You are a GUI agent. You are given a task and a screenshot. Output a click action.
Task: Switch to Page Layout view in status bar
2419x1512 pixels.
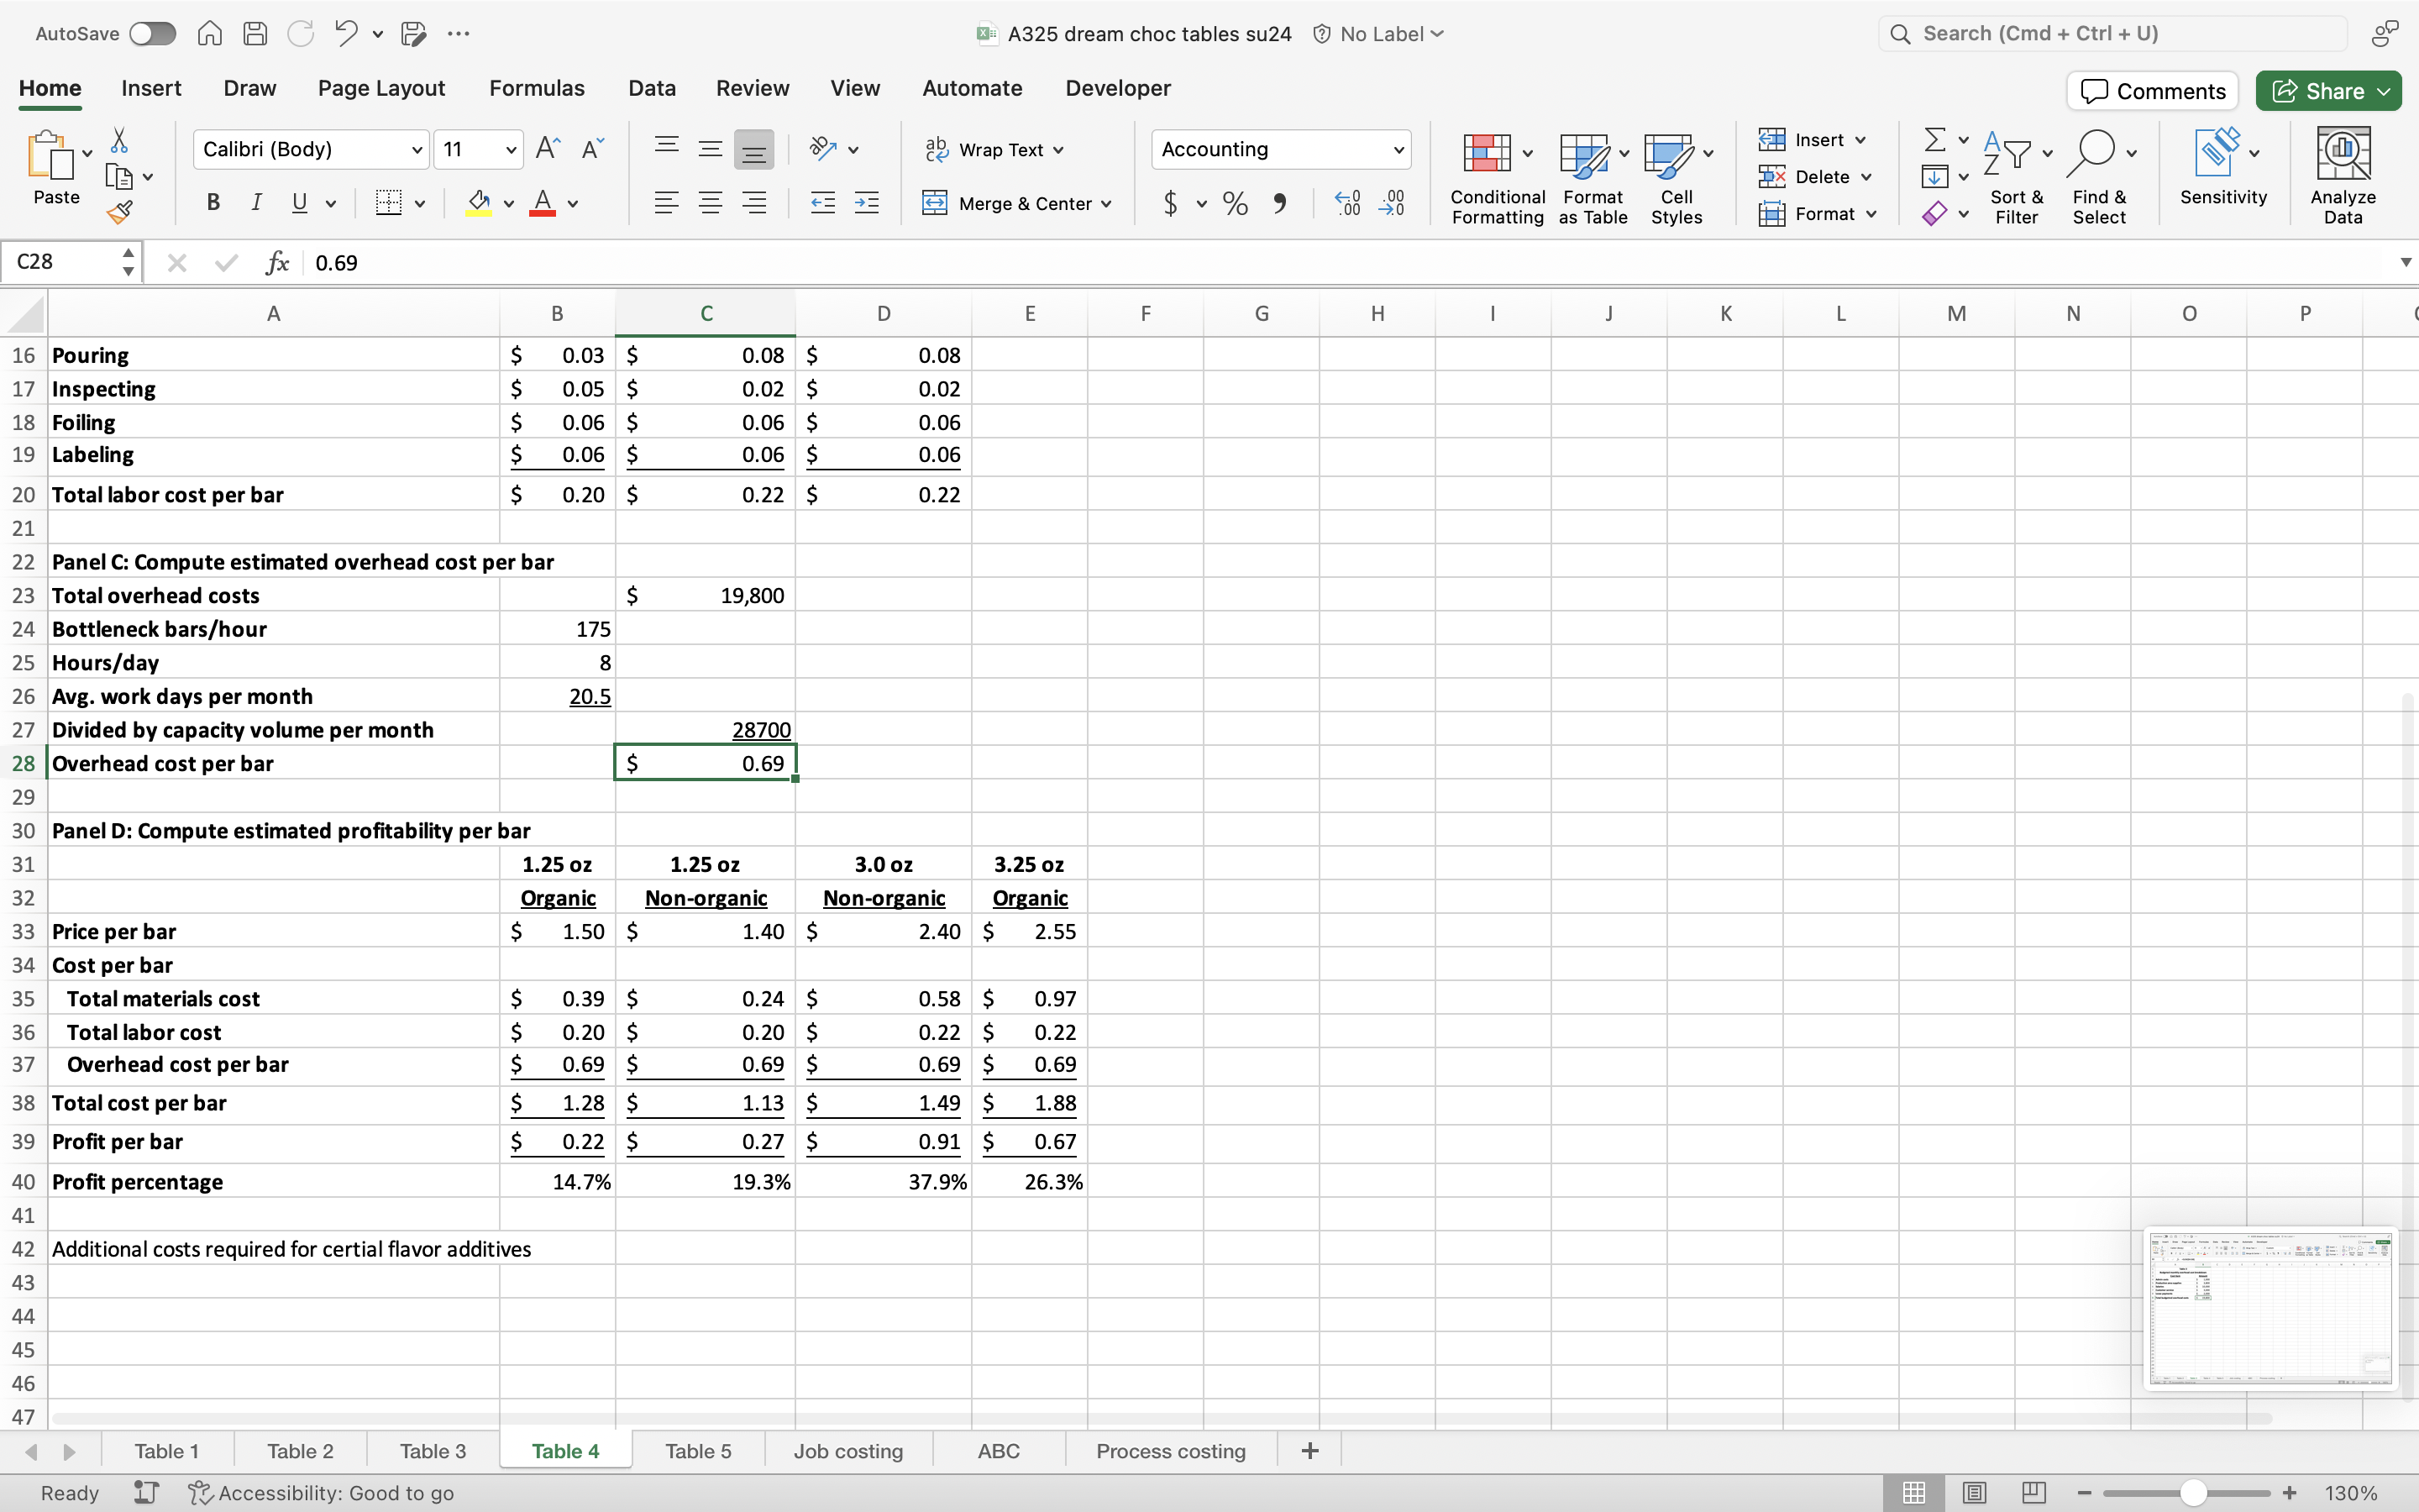(1973, 1492)
